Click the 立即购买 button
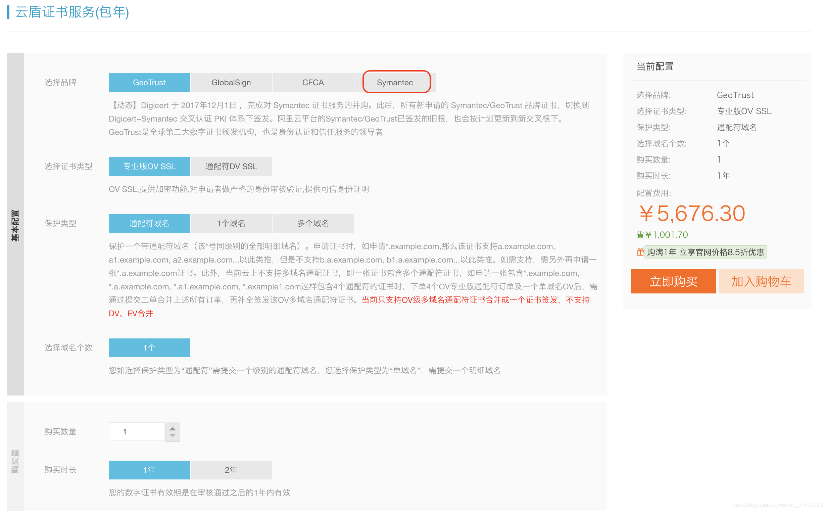This screenshot has height=511, width=825. 673,281
